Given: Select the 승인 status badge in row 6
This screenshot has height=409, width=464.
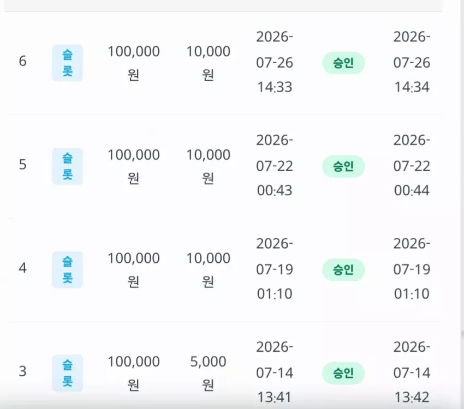Looking at the screenshot, I should (x=343, y=63).
